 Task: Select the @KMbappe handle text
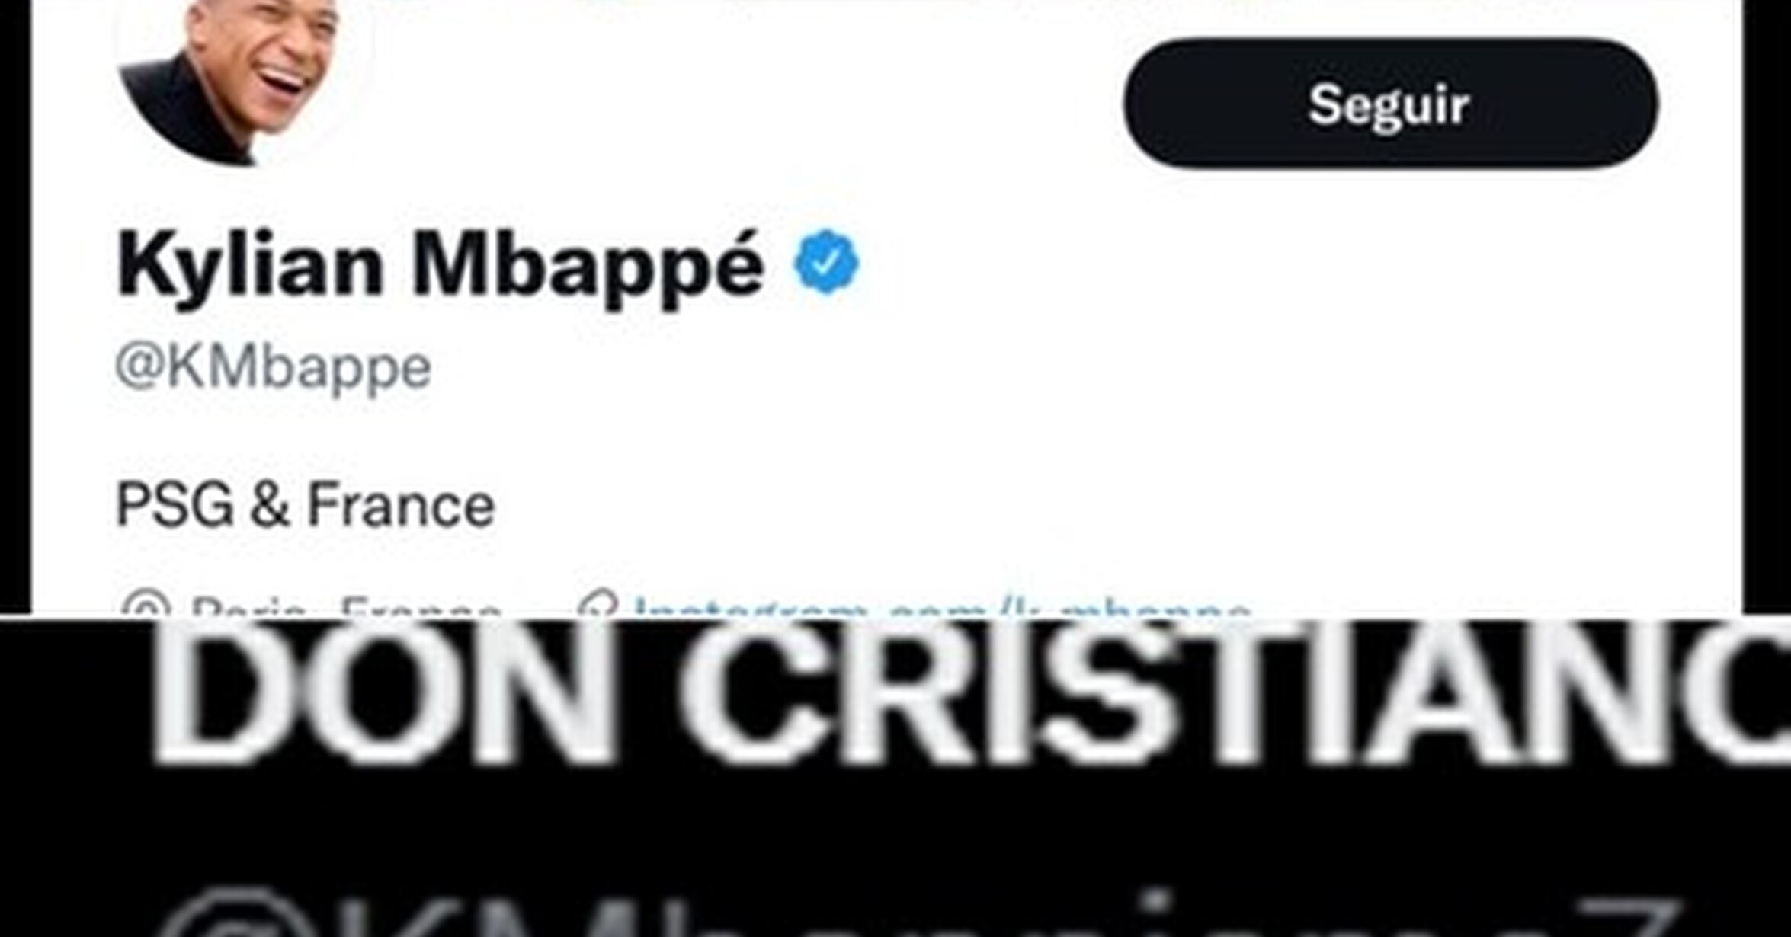[273, 369]
